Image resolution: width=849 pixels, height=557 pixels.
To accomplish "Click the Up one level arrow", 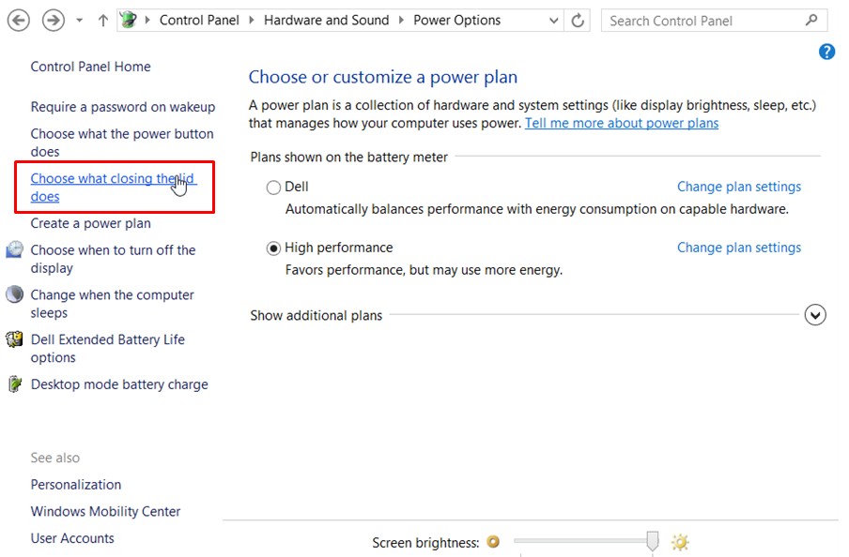I will point(102,20).
